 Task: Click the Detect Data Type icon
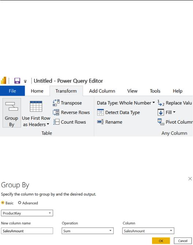coord(100,112)
